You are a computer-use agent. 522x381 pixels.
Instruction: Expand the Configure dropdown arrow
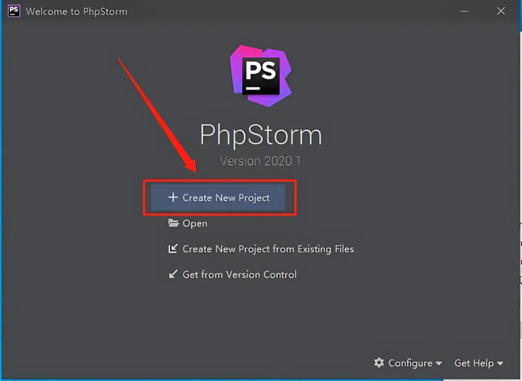coord(439,363)
